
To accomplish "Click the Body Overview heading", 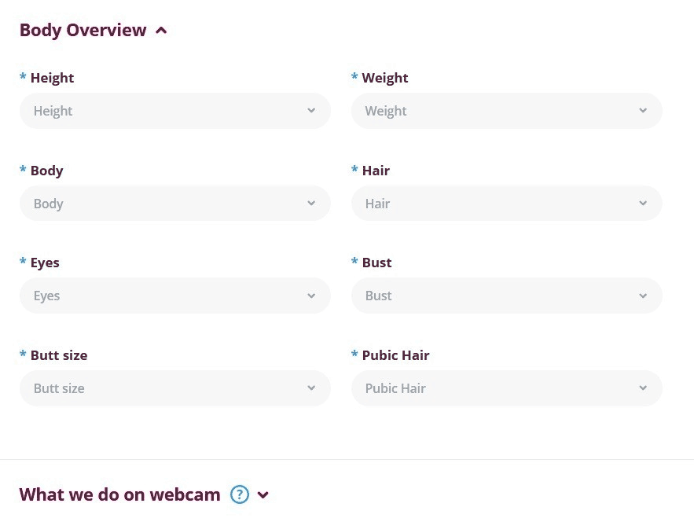I will click(83, 31).
